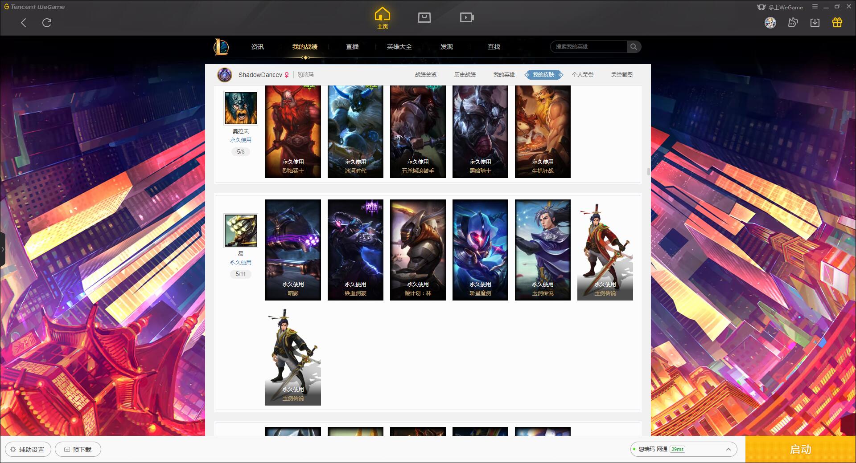Switch to 个人荣誉 sub-tab

pos(583,75)
